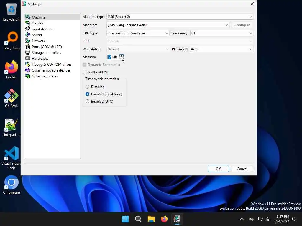The height and width of the screenshot is (226, 302).
Task: Select the Visual Studio Code desktop shortcut
Action: [x=11, y=158]
